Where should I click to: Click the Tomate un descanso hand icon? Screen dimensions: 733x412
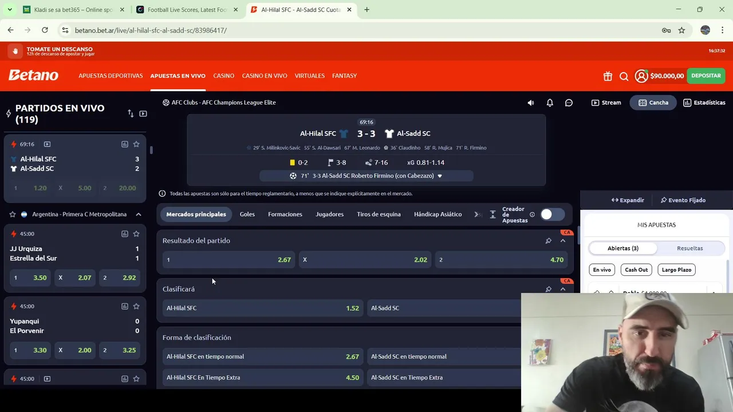click(x=15, y=51)
